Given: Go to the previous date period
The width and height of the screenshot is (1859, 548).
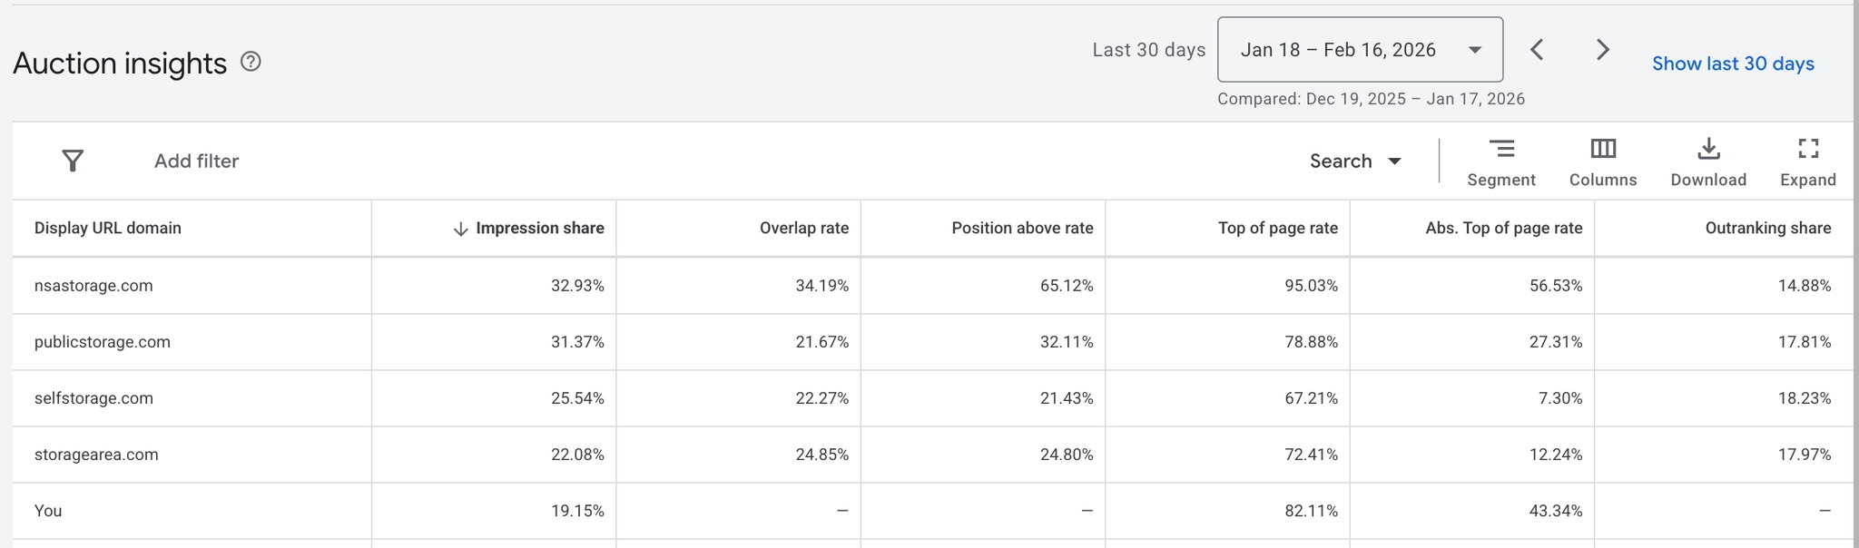Looking at the screenshot, I should [x=1537, y=50].
